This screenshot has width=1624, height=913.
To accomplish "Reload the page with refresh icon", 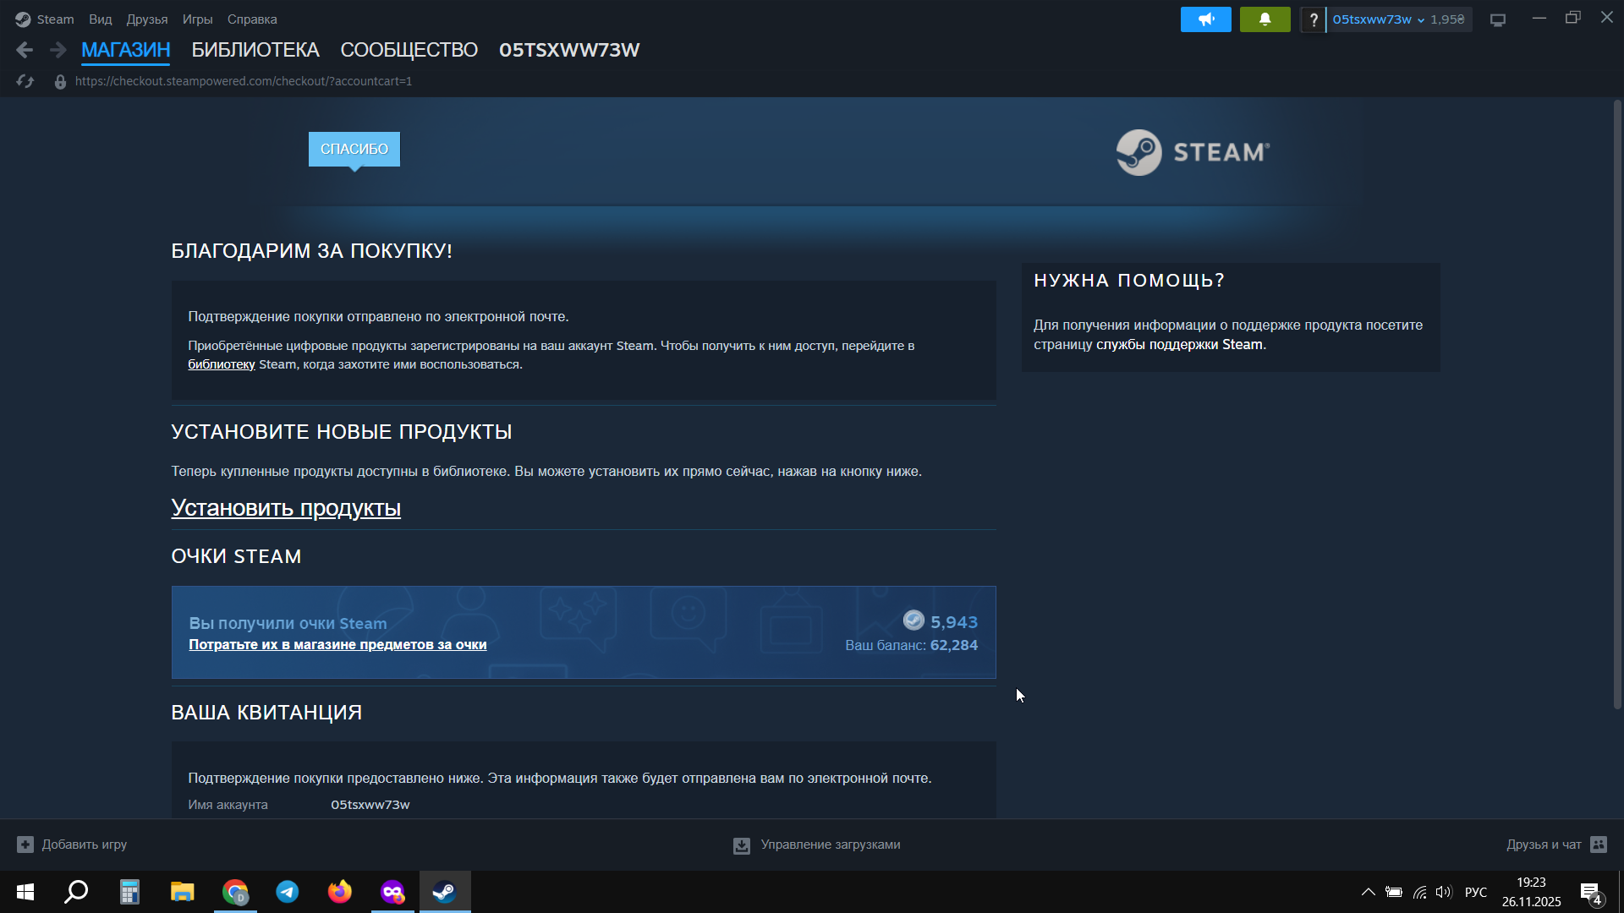I will coord(25,81).
